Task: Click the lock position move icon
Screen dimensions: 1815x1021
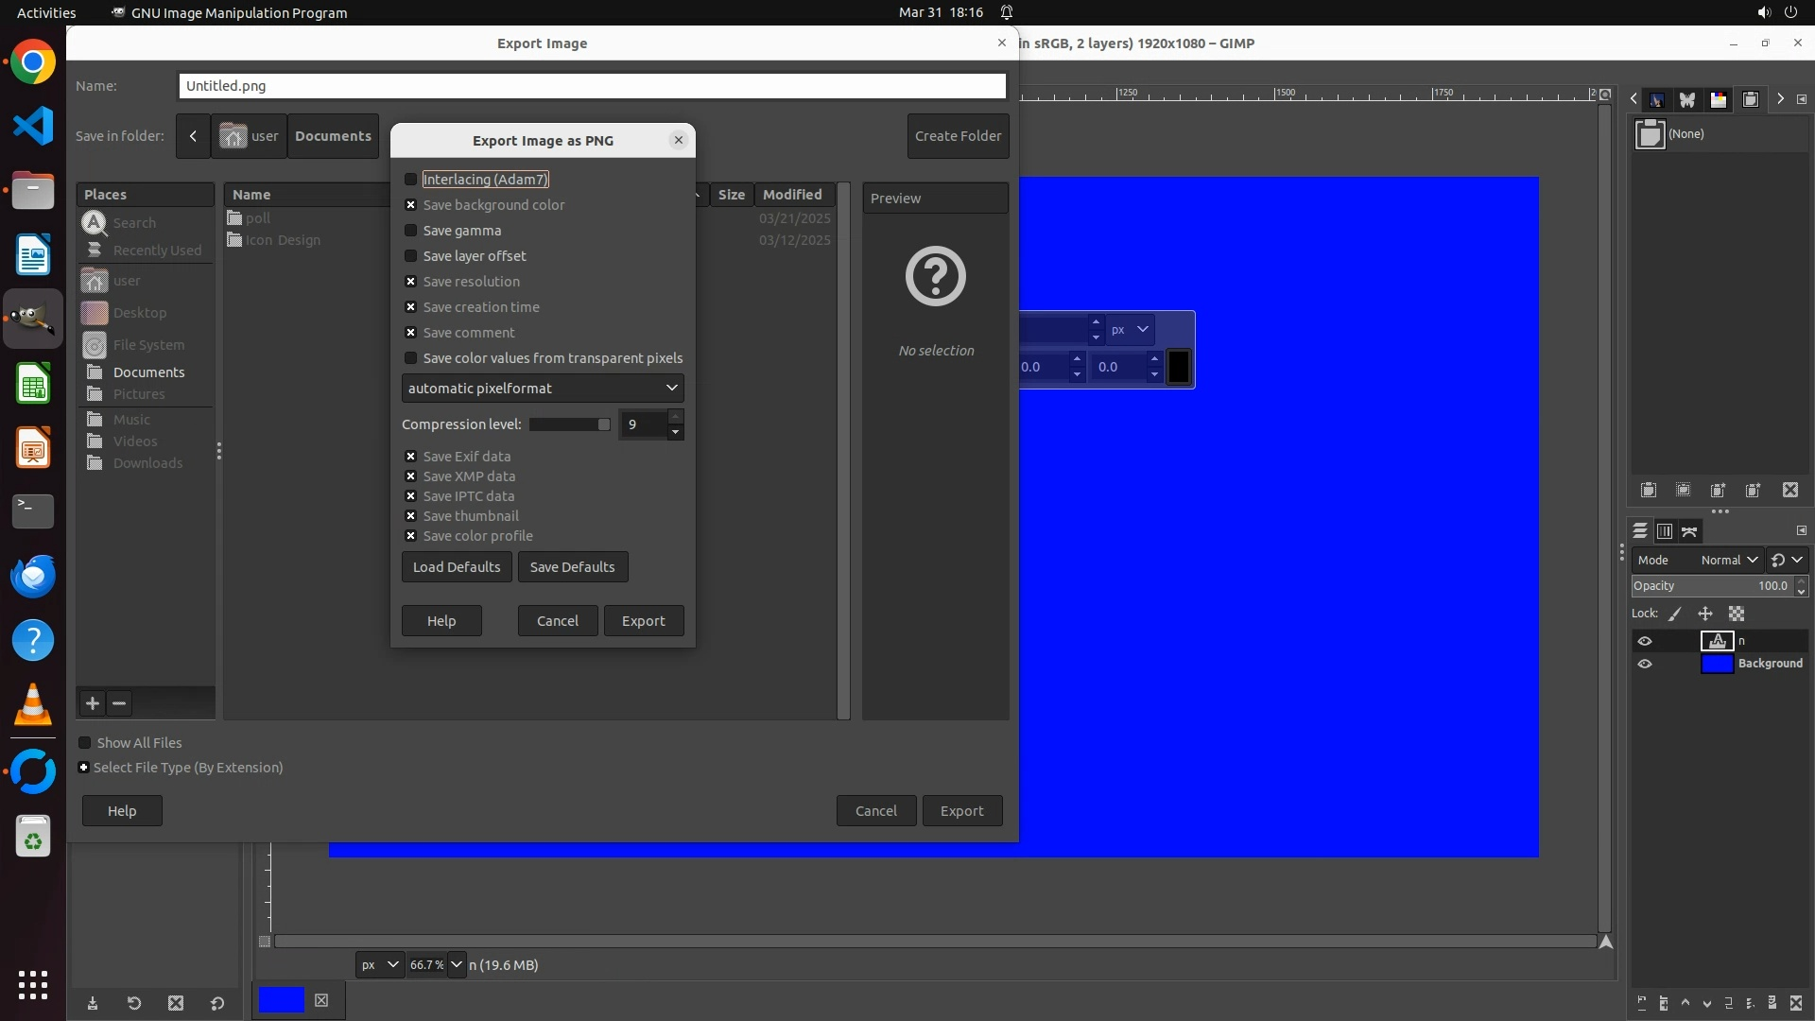Action: coord(1705,614)
